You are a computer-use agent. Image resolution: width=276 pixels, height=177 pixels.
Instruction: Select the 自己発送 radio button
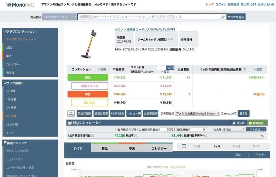tap(116, 129)
